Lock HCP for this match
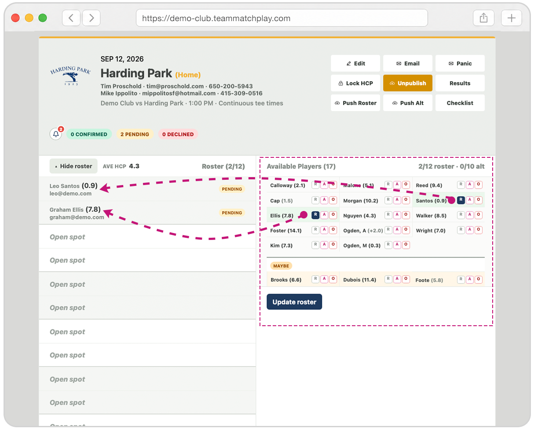Screen dimensions: 534x429 coord(355,83)
